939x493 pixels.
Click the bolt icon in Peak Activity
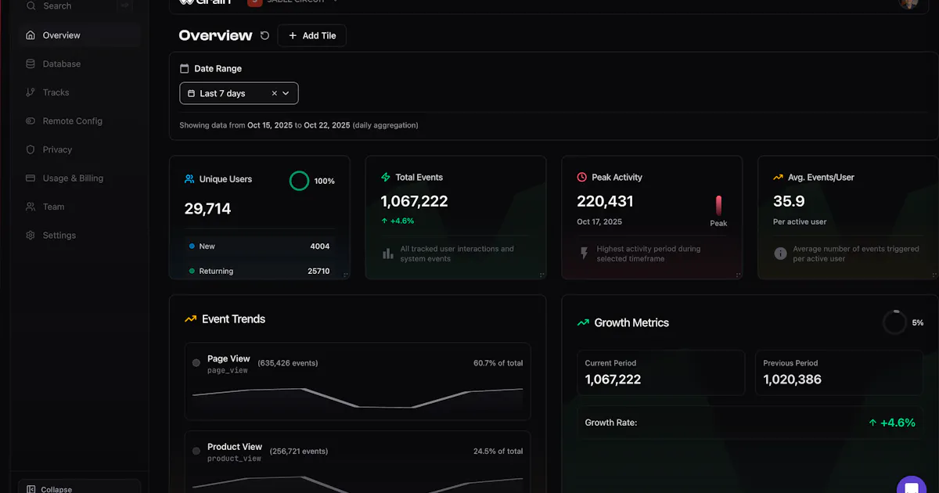pos(585,254)
